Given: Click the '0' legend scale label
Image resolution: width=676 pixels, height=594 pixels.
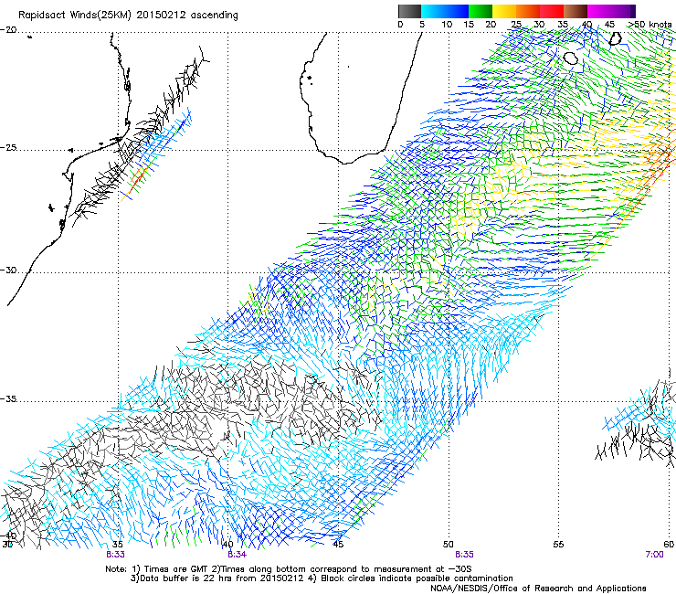Looking at the screenshot, I should (x=400, y=25).
